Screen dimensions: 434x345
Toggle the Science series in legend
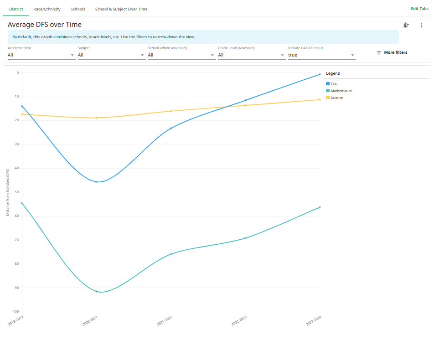(334, 98)
